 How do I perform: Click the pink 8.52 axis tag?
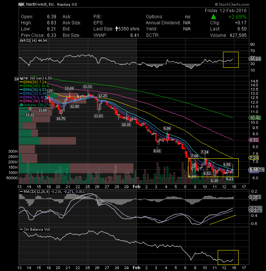coord(254,140)
